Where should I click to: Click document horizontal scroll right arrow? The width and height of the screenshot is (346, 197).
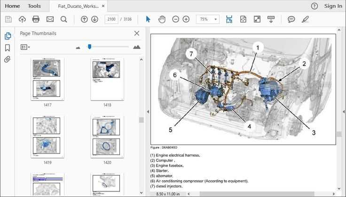pyautogui.click(x=334, y=194)
